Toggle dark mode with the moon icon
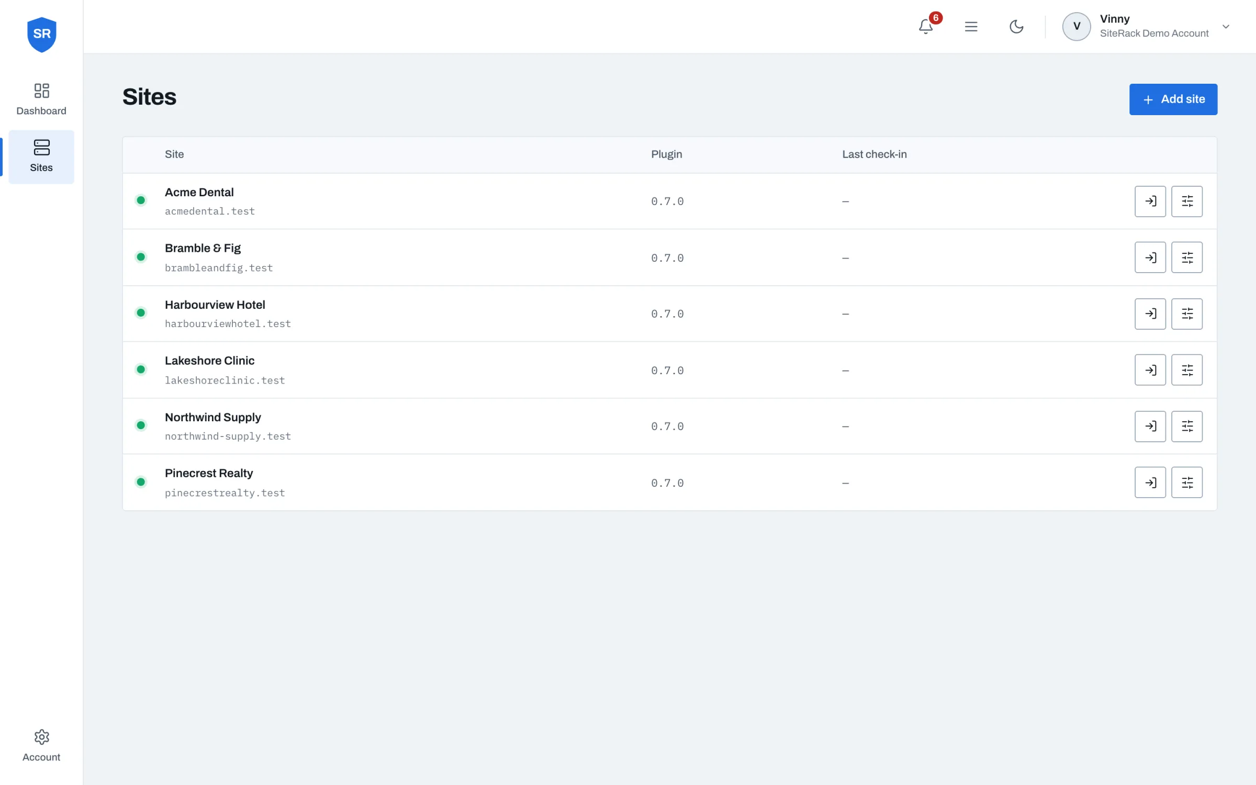Image resolution: width=1256 pixels, height=785 pixels. 1016,27
